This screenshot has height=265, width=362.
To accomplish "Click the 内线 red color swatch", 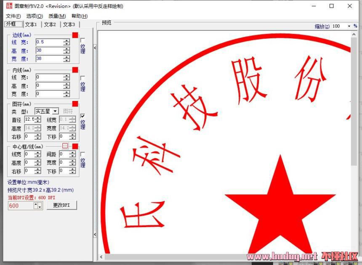I will pos(75,70).
